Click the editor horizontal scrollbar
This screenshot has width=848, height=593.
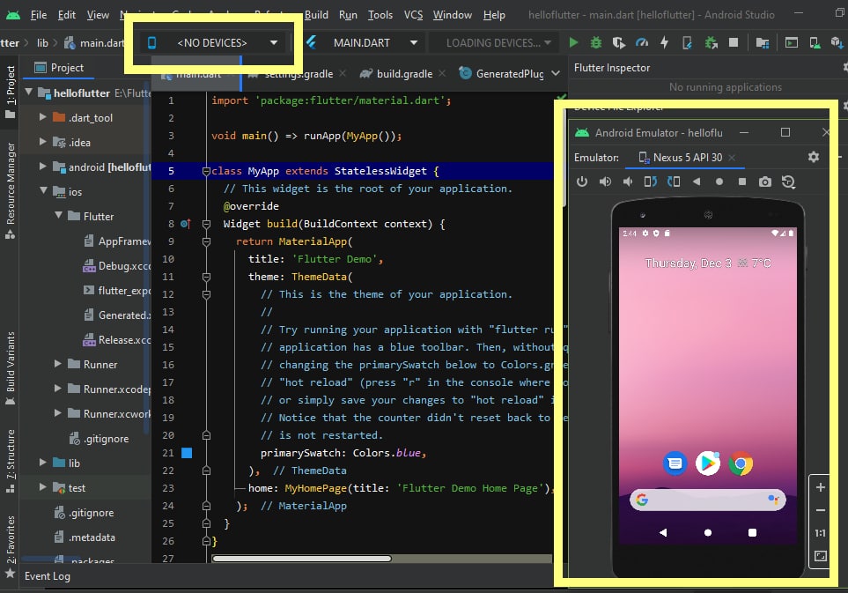point(301,559)
